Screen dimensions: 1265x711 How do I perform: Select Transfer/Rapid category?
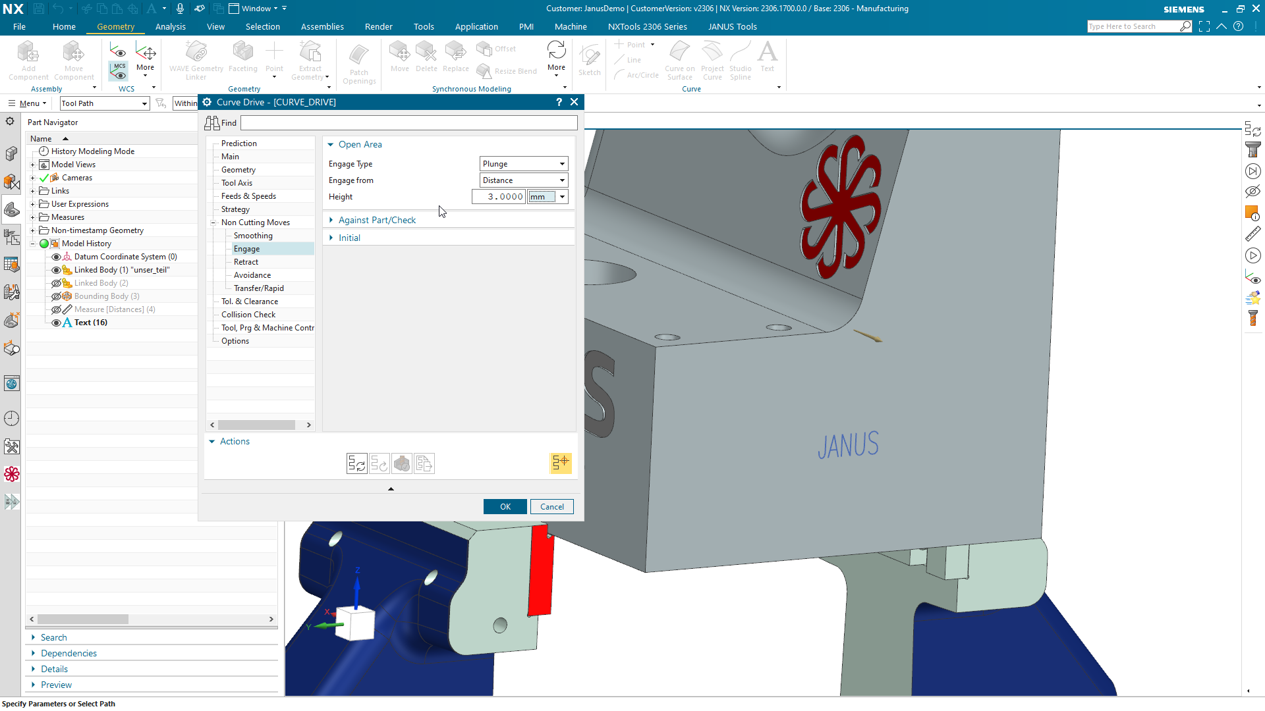point(258,288)
